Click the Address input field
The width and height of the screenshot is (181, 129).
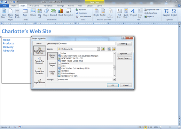[85, 79]
